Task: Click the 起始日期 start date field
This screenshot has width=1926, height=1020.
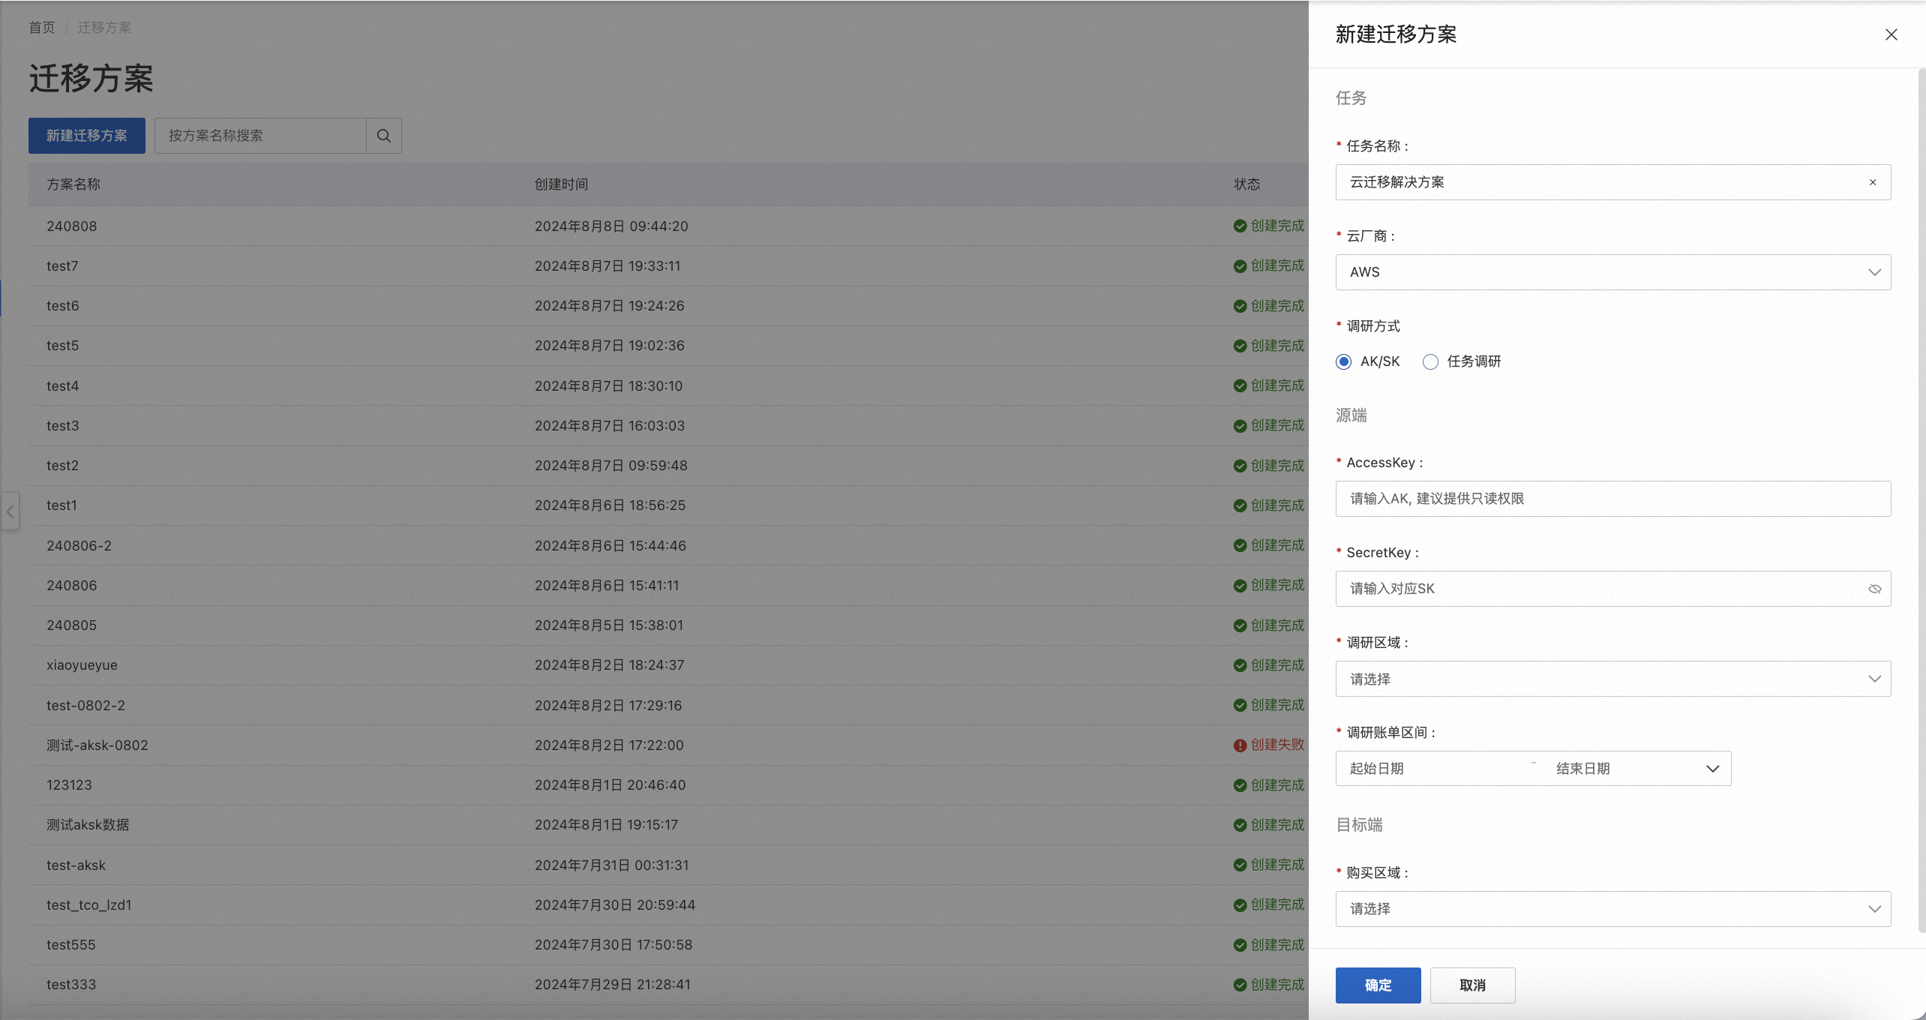Action: [x=1431, y=769]
